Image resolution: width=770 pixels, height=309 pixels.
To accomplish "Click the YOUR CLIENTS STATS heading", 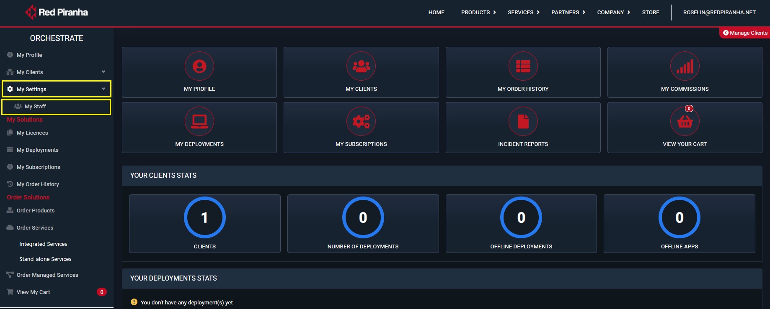I will pos(163,176).
